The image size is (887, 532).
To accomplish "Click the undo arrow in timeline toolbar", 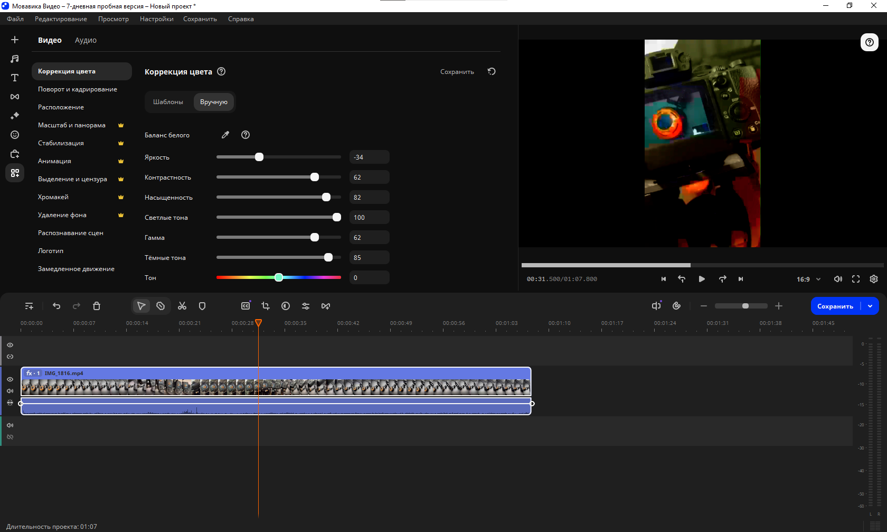I will (56, 306).
